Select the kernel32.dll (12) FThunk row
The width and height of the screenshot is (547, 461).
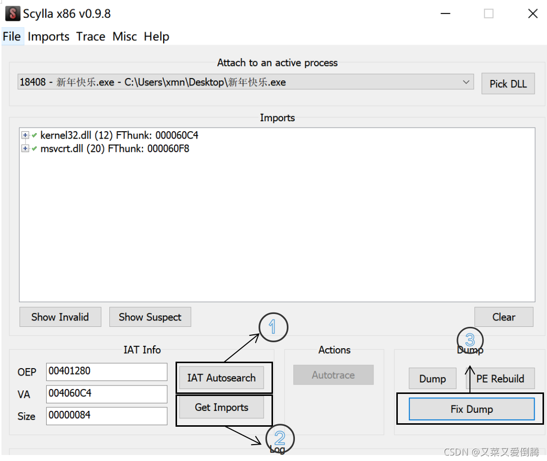[x=119, y=135]
